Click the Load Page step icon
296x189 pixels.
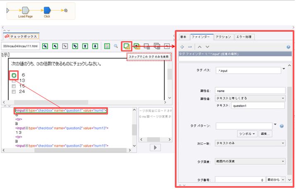25,10
